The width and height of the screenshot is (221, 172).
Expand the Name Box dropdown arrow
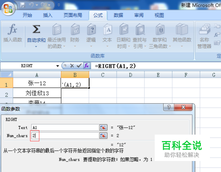click(57, 66)
